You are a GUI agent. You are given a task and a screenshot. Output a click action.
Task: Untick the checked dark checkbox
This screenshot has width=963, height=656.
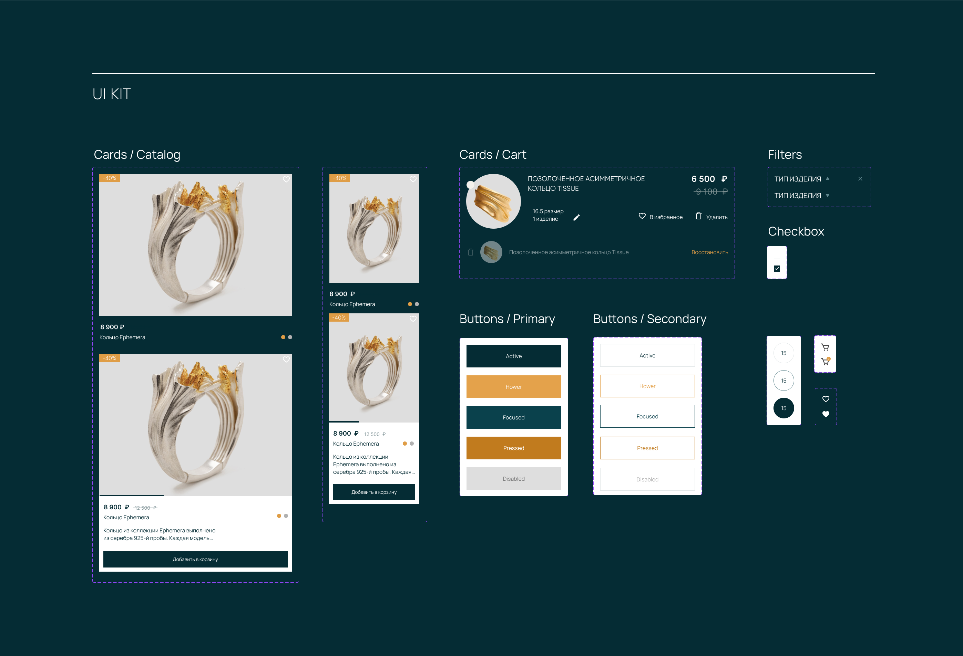[777, 268]
